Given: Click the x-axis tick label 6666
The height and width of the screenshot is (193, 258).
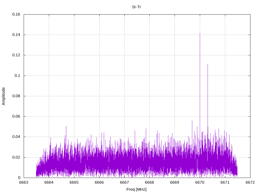Looking at the screenshot, I should (x=99, y=182).
